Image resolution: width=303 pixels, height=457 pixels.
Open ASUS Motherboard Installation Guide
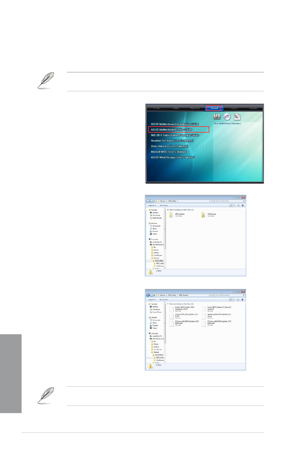pos(175,124)
